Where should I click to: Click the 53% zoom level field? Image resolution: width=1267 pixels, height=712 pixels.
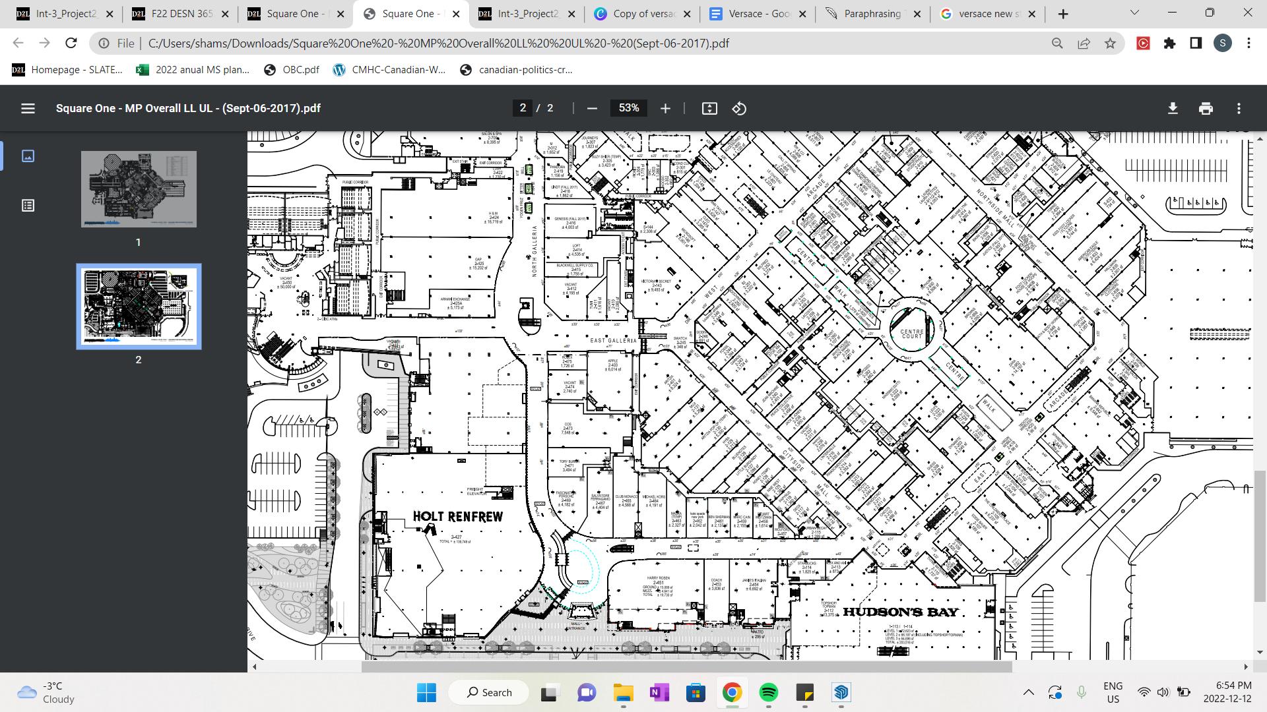[629, 107]
